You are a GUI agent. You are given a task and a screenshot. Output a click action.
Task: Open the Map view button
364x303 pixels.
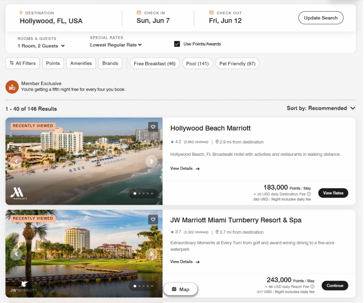[181, 289]
